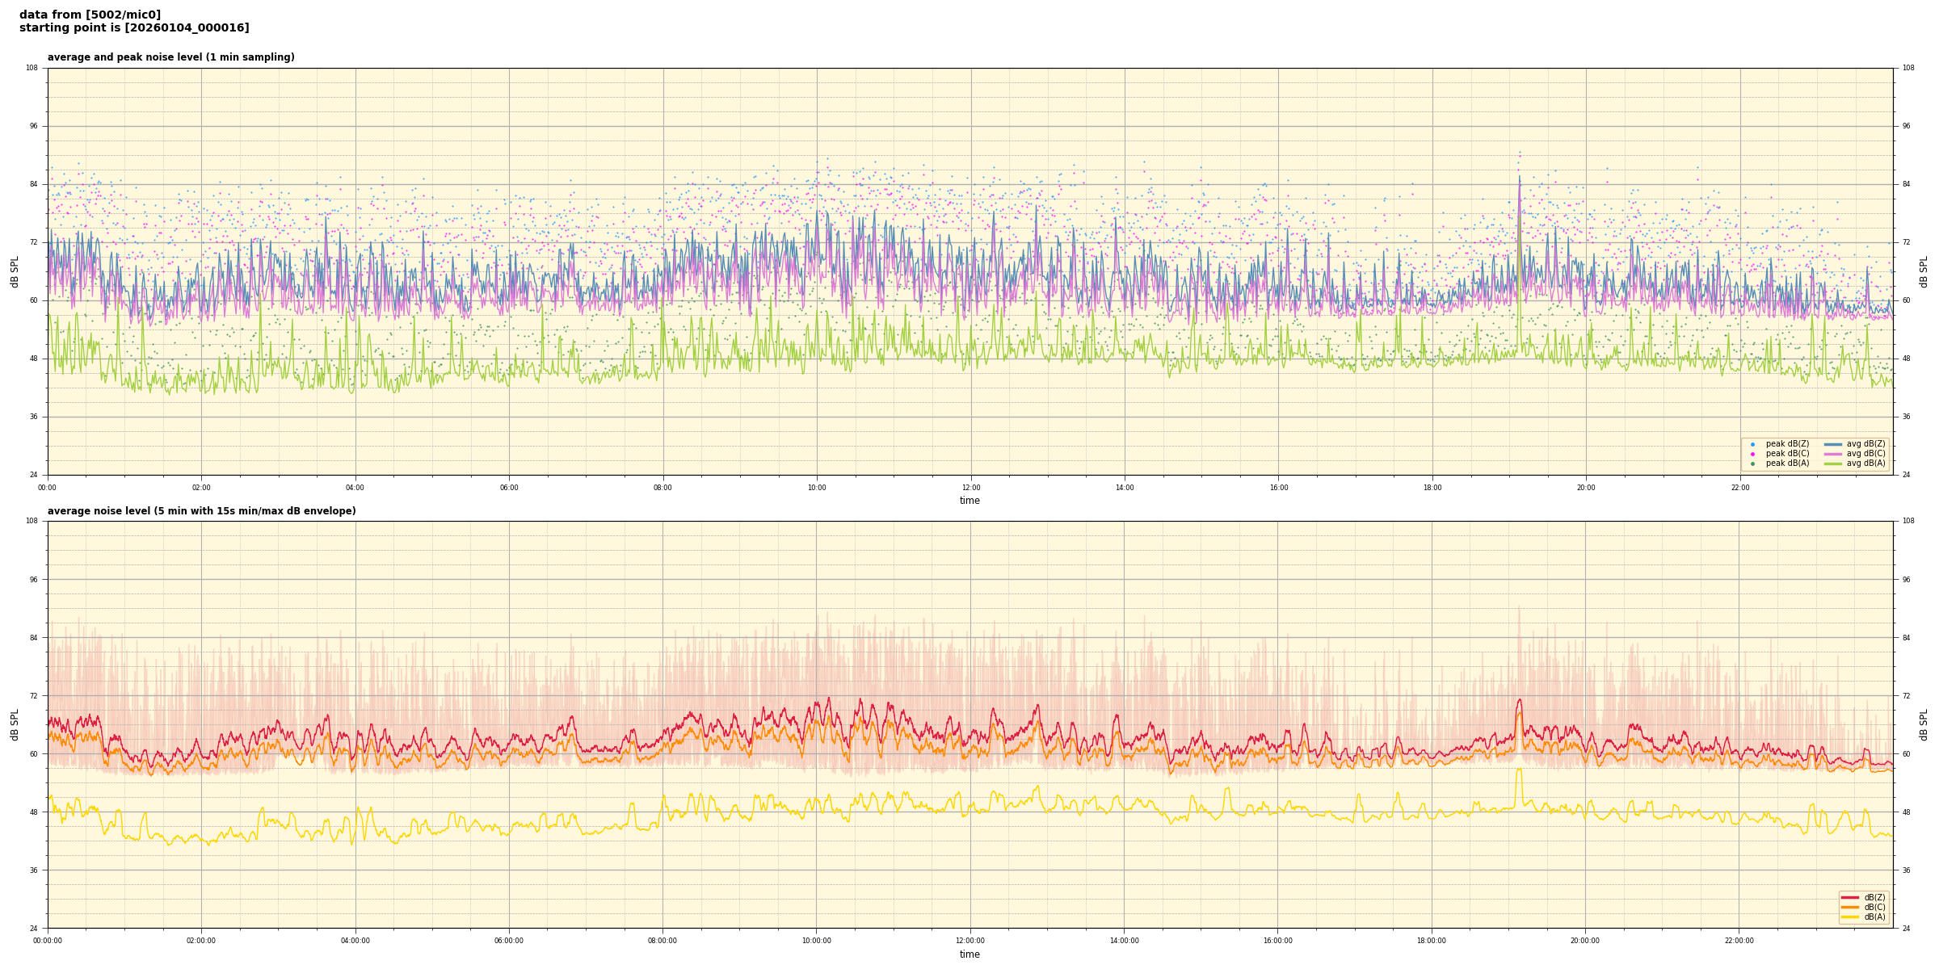
Task: Click the 'time' axis label under top chart
Action: tap(969, 501)
